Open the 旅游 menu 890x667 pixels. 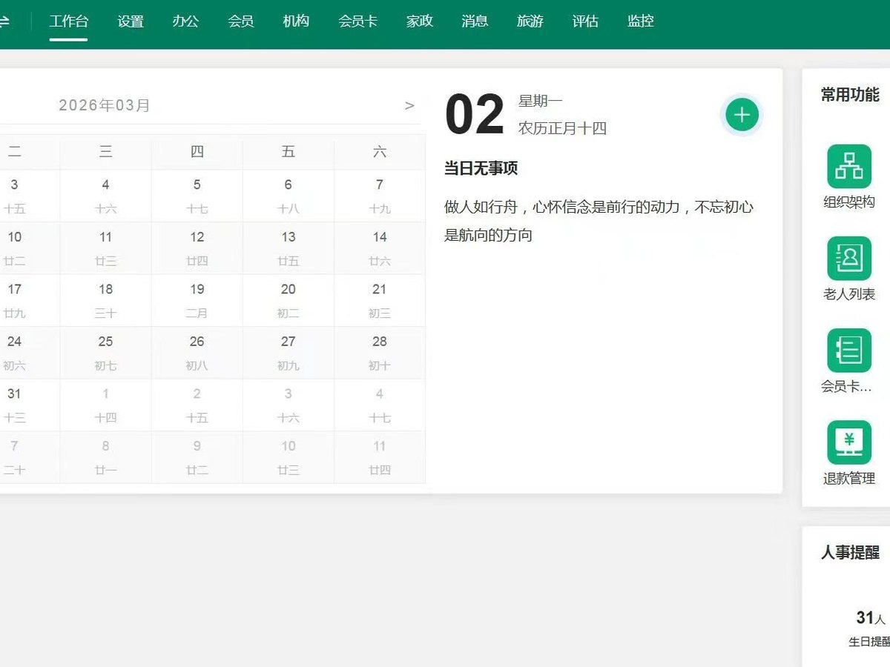coord(530,21)
